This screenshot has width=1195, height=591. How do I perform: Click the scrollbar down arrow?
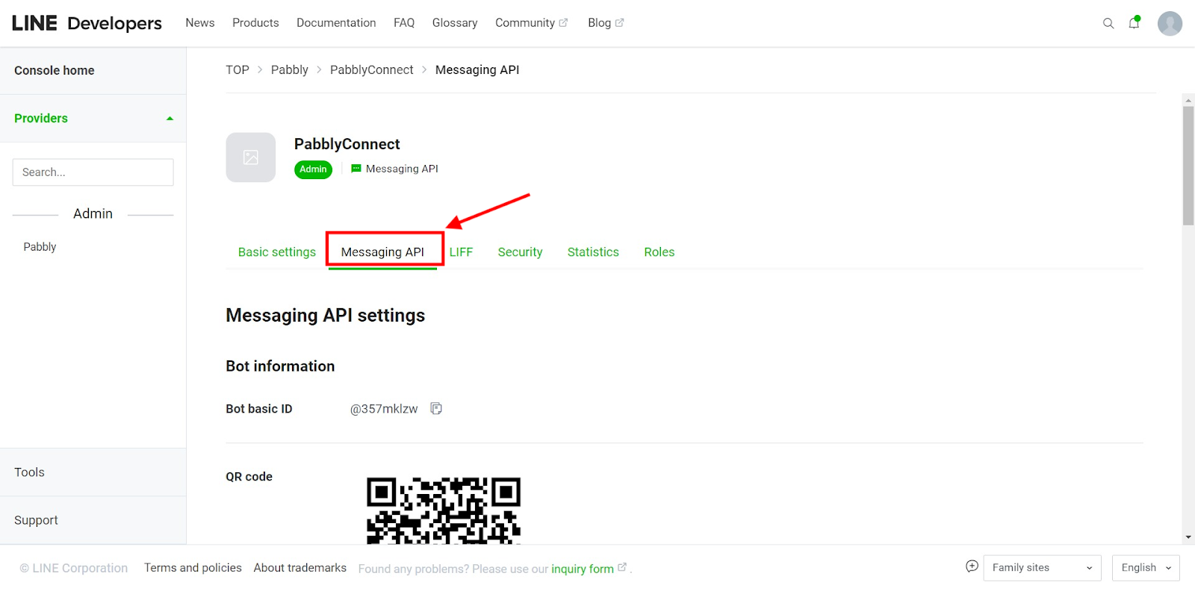(x=1188, y=537)
